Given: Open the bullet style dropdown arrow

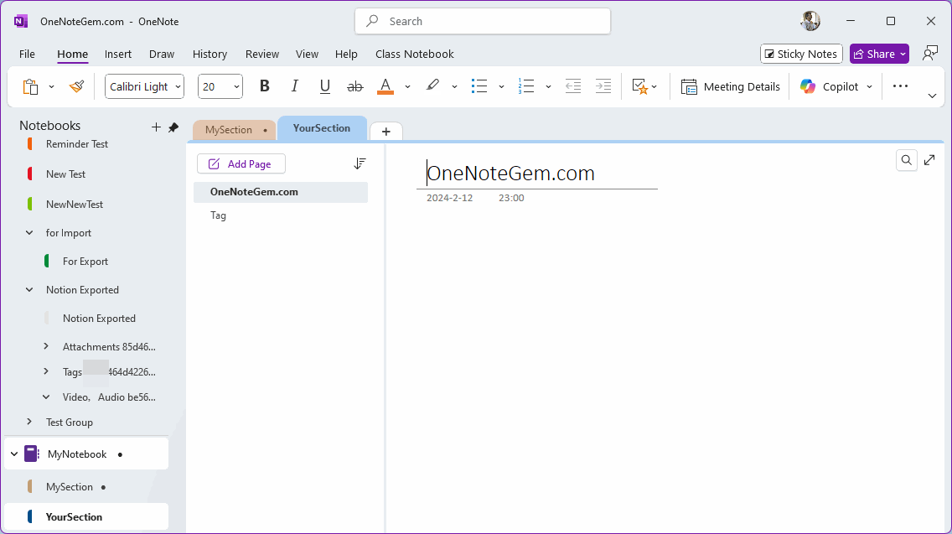Looking at the screenshot, I should (501, 87).
